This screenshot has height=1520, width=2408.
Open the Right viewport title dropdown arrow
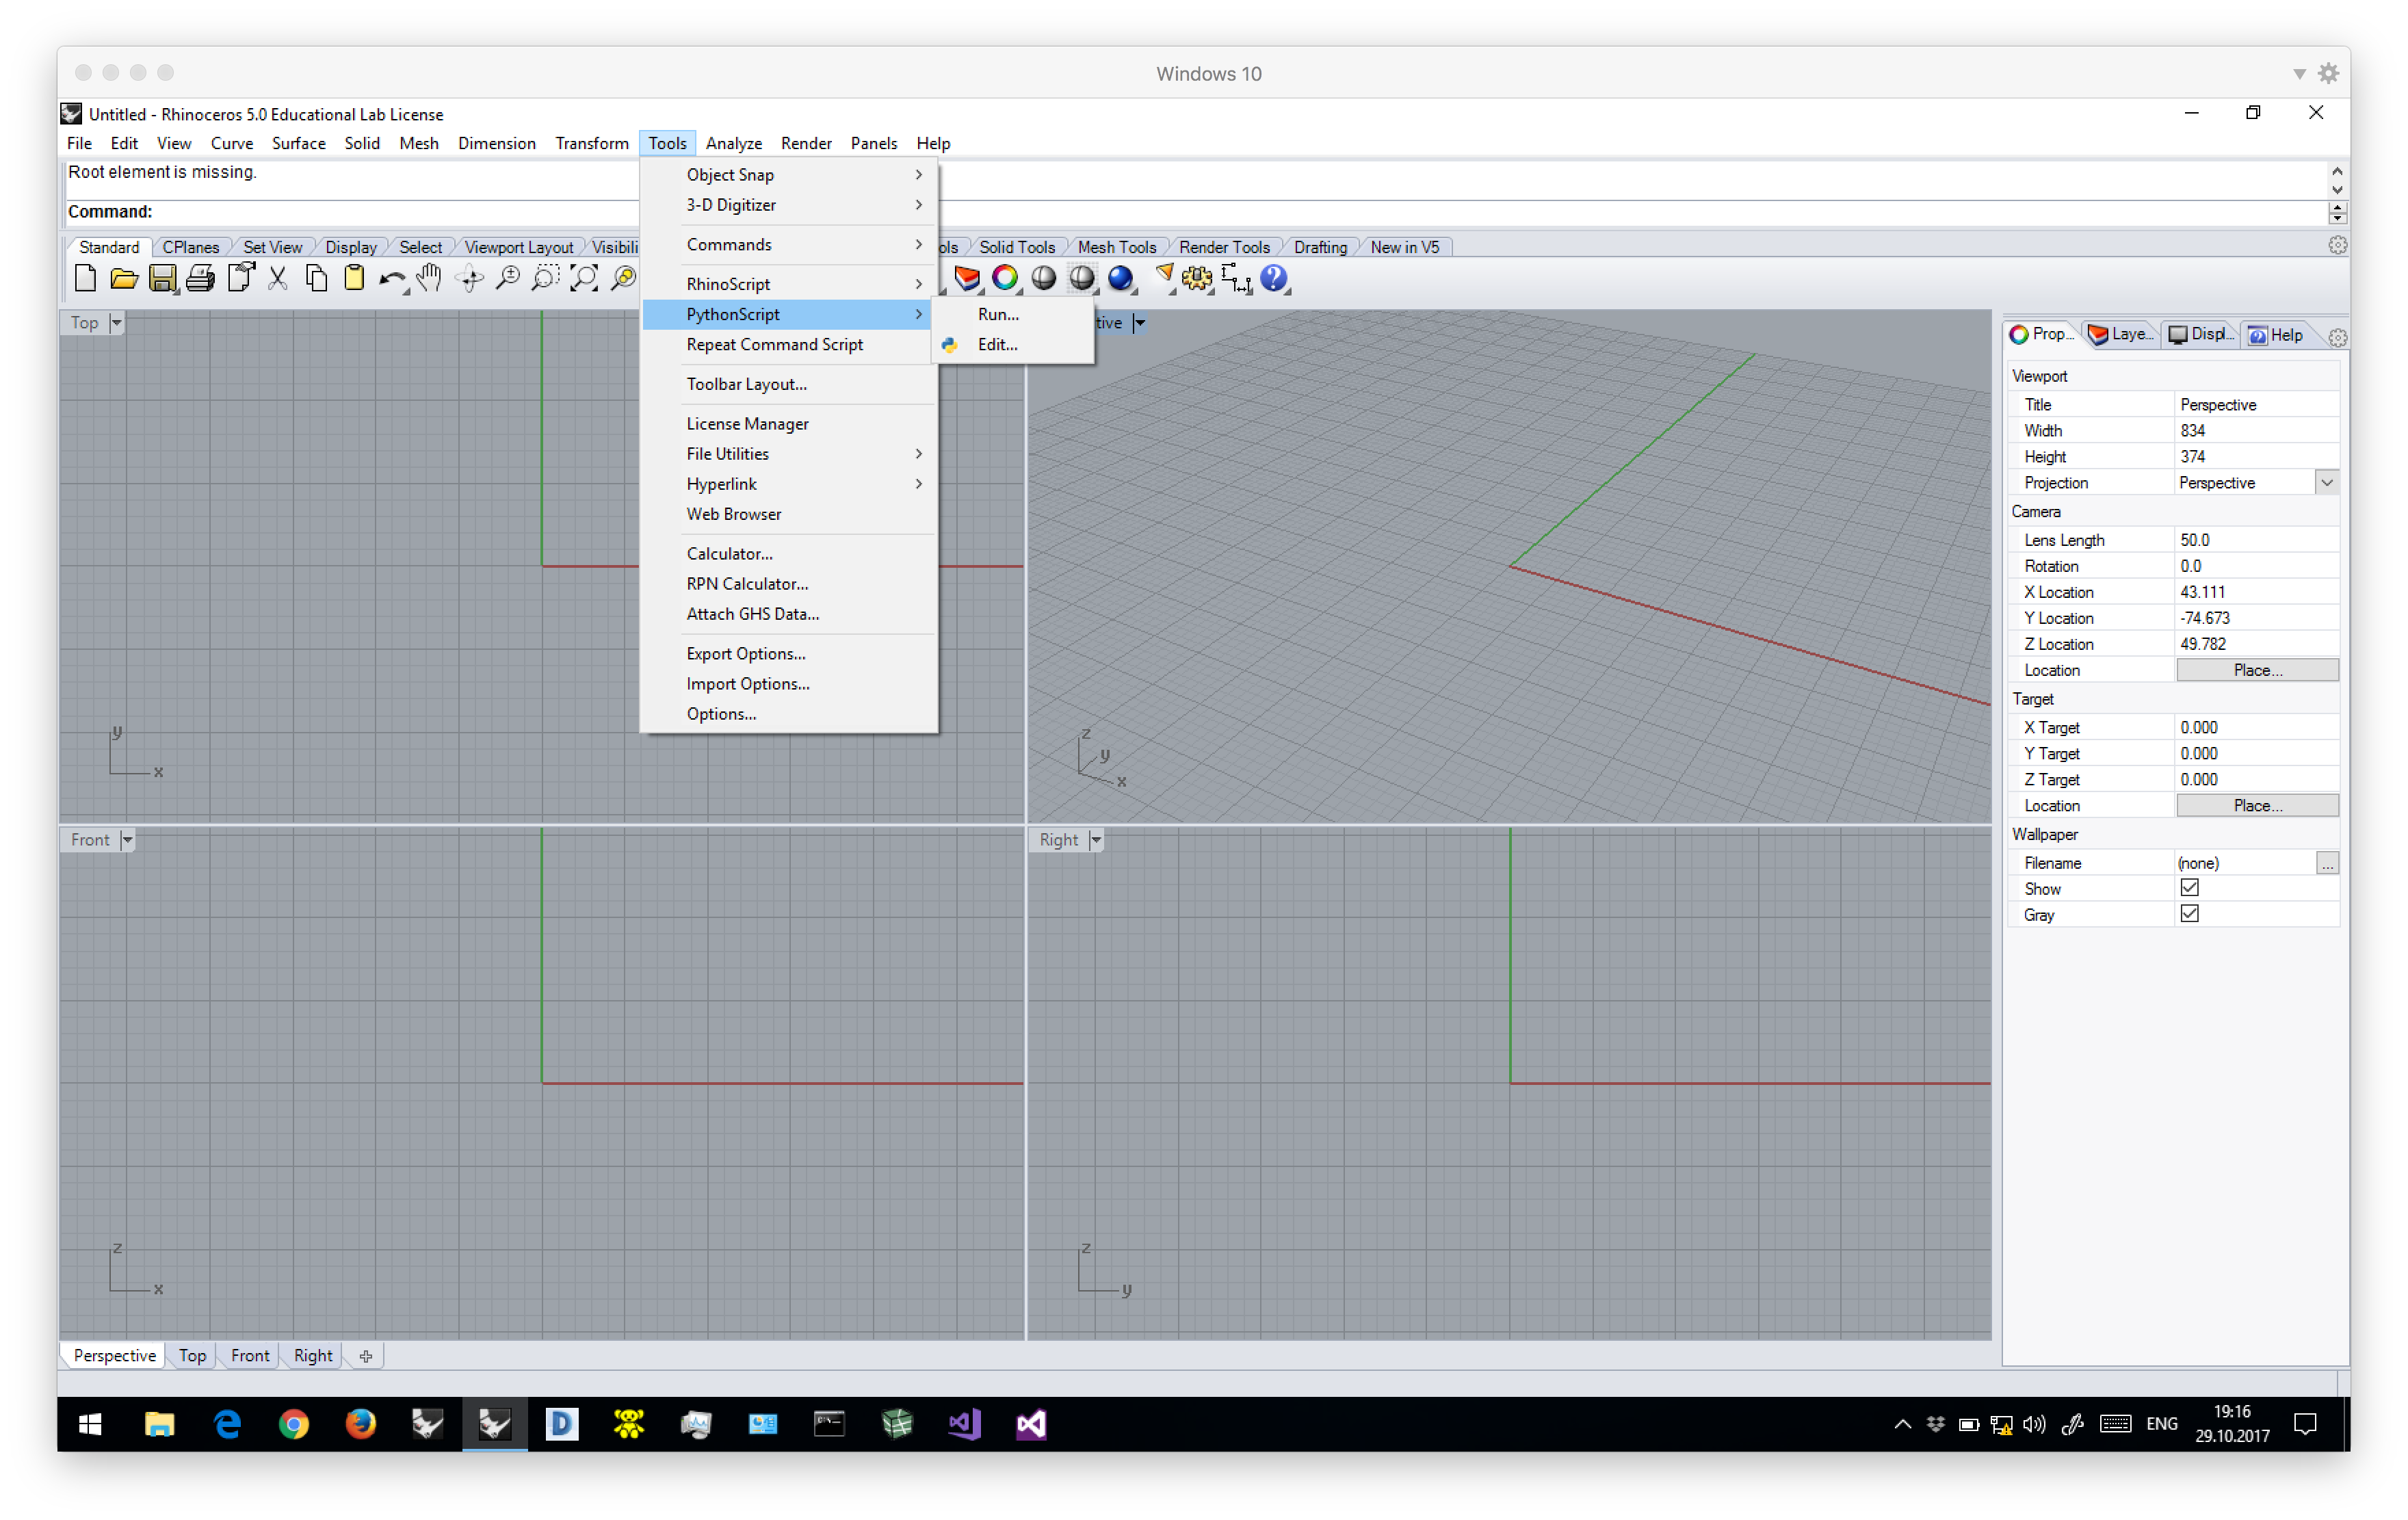click(1096, 840)
